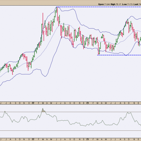141x141 pixels.
Task: Click the 22 year label on bottom time axis
Action: [33, 140]
